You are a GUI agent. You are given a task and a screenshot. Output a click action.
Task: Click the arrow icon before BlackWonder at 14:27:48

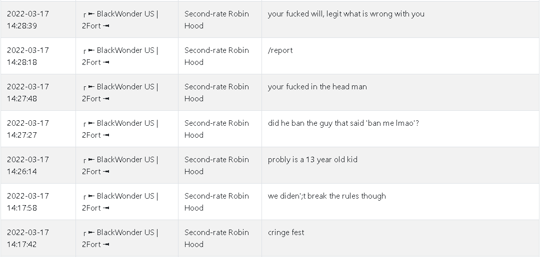coord(91,87)
